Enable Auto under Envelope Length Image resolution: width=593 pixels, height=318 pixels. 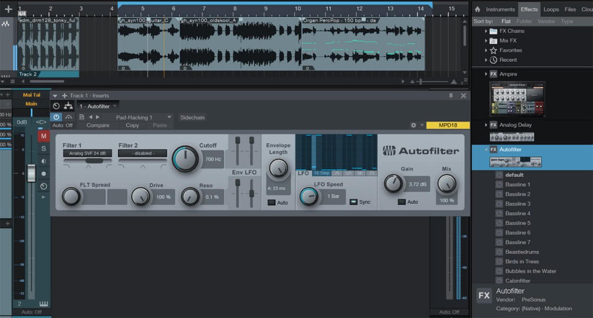click(272, 203)
